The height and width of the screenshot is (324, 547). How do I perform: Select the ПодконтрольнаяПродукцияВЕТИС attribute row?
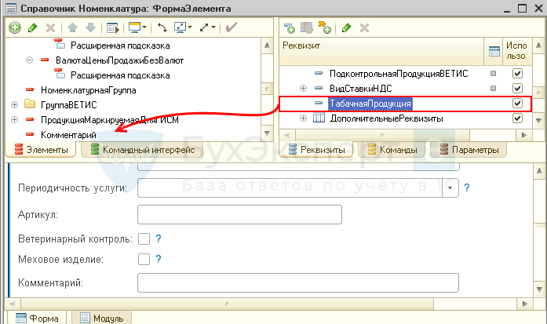click(x=406, y=74)
